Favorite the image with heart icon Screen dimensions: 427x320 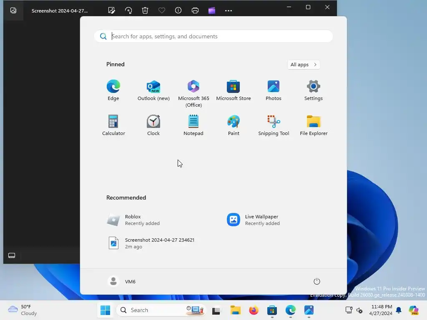[162, 10]
